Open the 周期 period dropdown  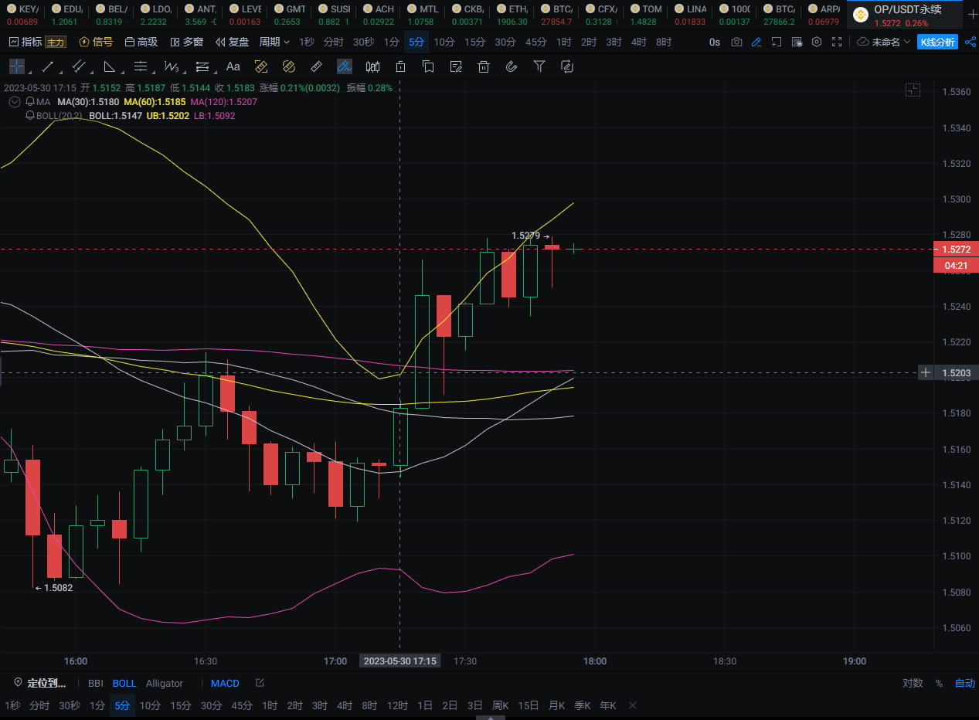(x=274, y=42)
